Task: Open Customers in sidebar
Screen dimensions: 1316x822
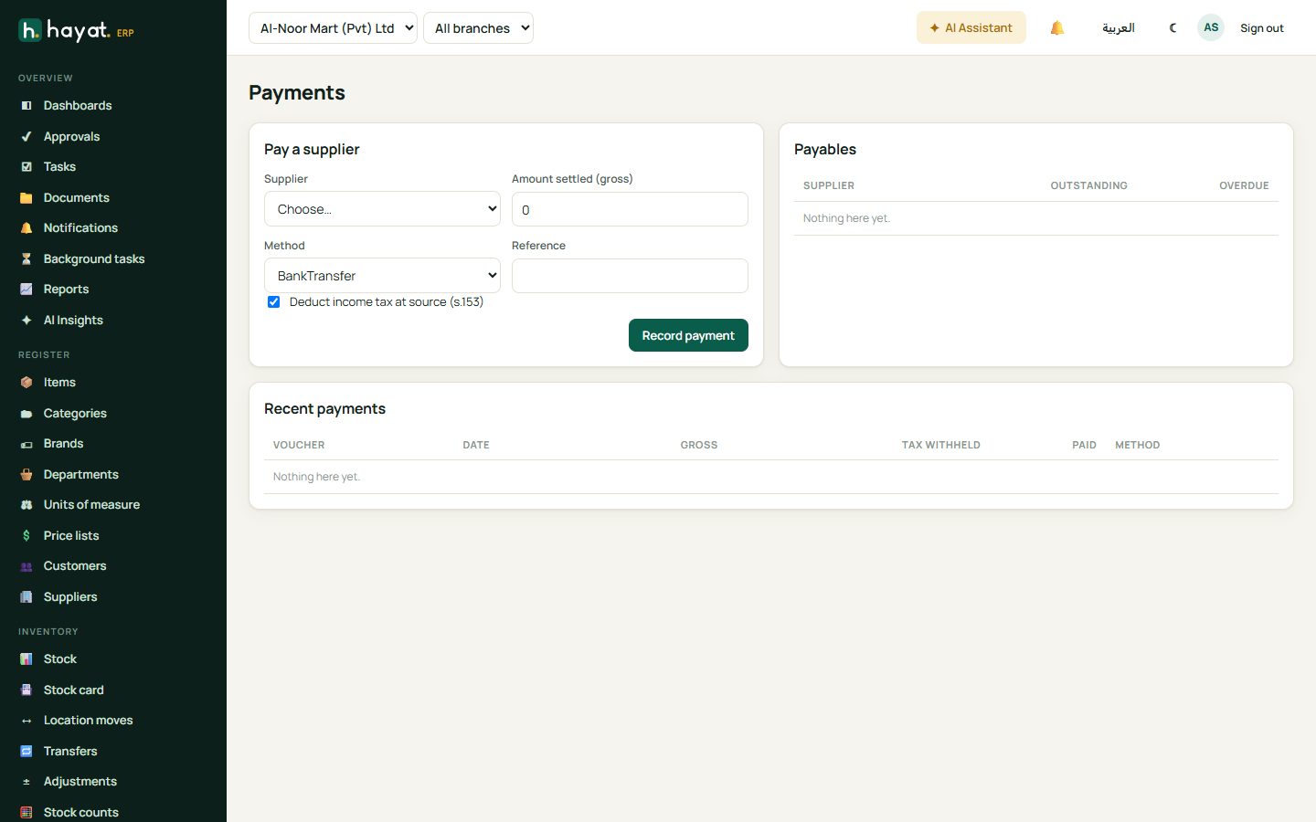Action: click(x=75, y=566)
